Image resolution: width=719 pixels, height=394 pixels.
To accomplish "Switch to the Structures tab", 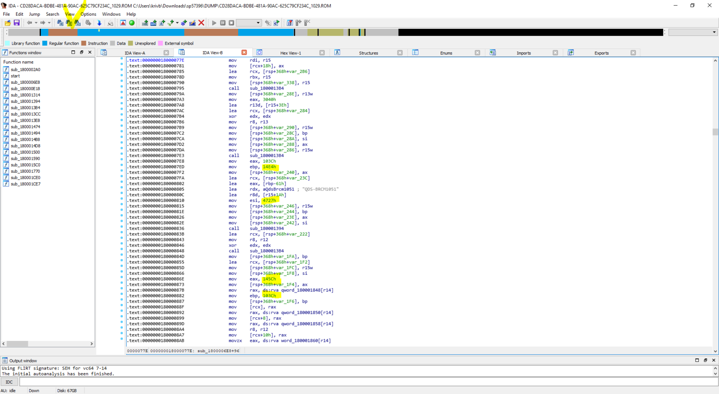I will click(368, 53).
